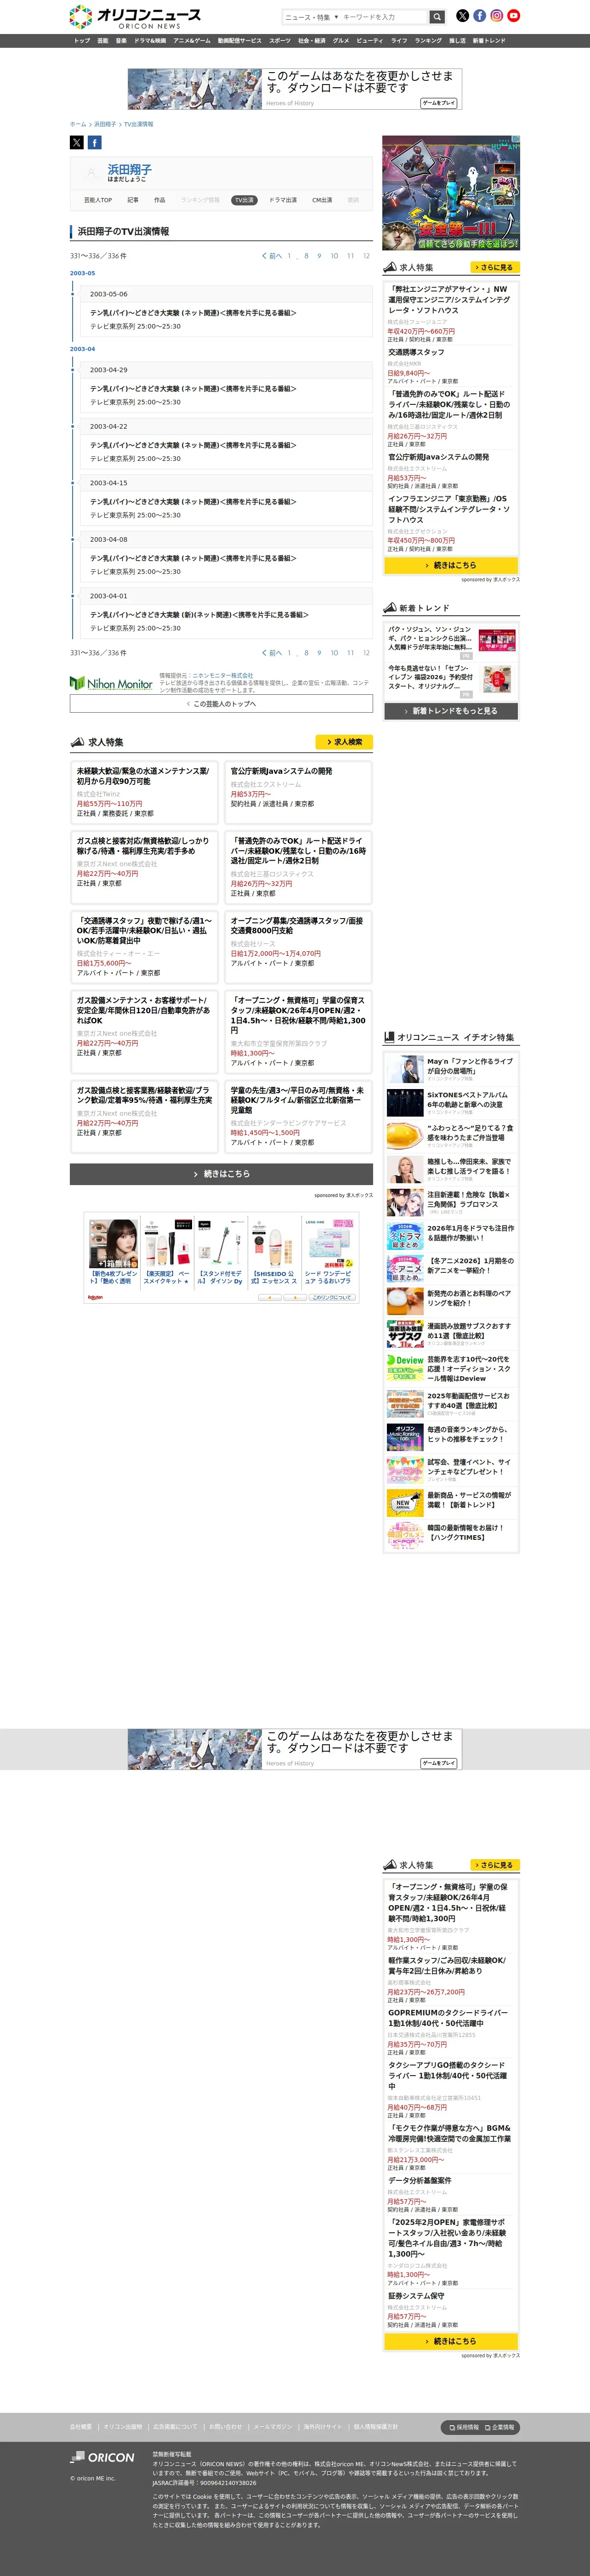Click the Oricon News logo
This screenshot has height=2576, width=590.
click(134, 17)
